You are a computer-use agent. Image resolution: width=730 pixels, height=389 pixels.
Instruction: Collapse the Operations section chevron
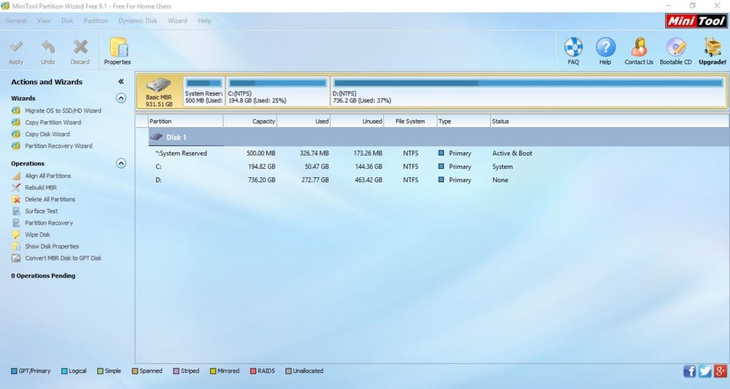121,163
